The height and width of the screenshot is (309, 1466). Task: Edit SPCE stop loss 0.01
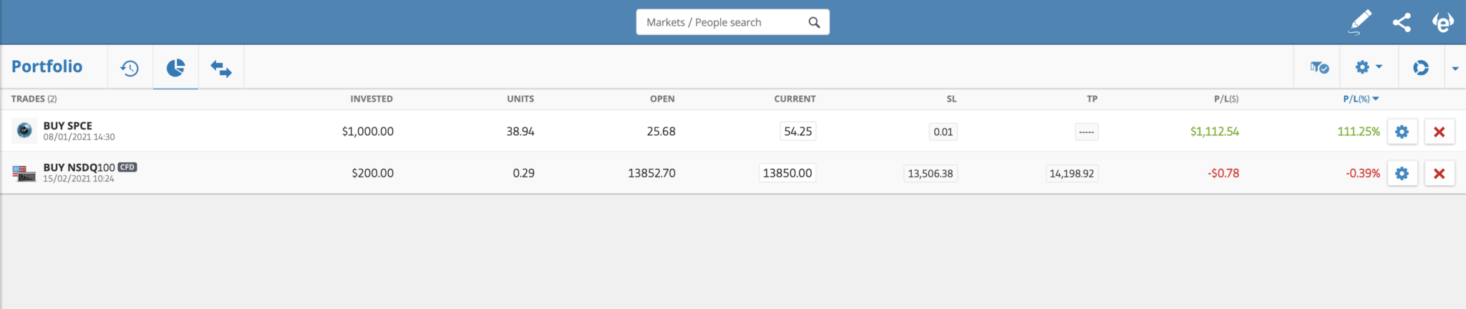pos(943,132)
